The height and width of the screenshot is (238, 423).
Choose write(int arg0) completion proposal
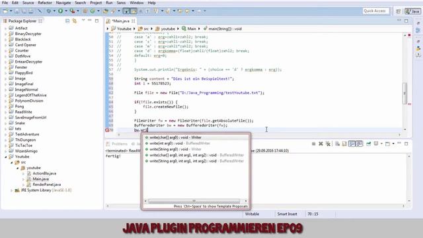click(x=196, y=143)
